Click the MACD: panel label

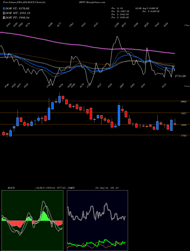click(11, 188)
